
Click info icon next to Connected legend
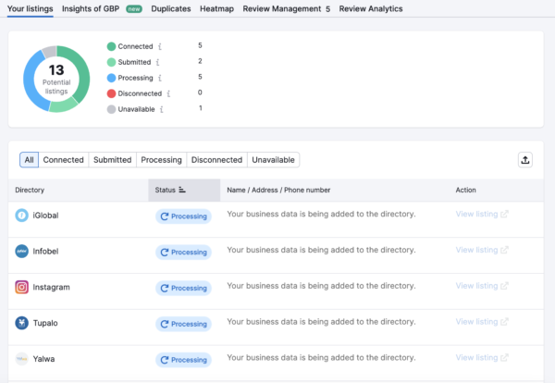(161, 46)
